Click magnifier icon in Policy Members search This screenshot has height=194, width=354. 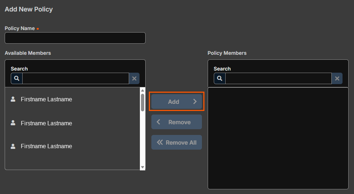[x=220, y=78]
